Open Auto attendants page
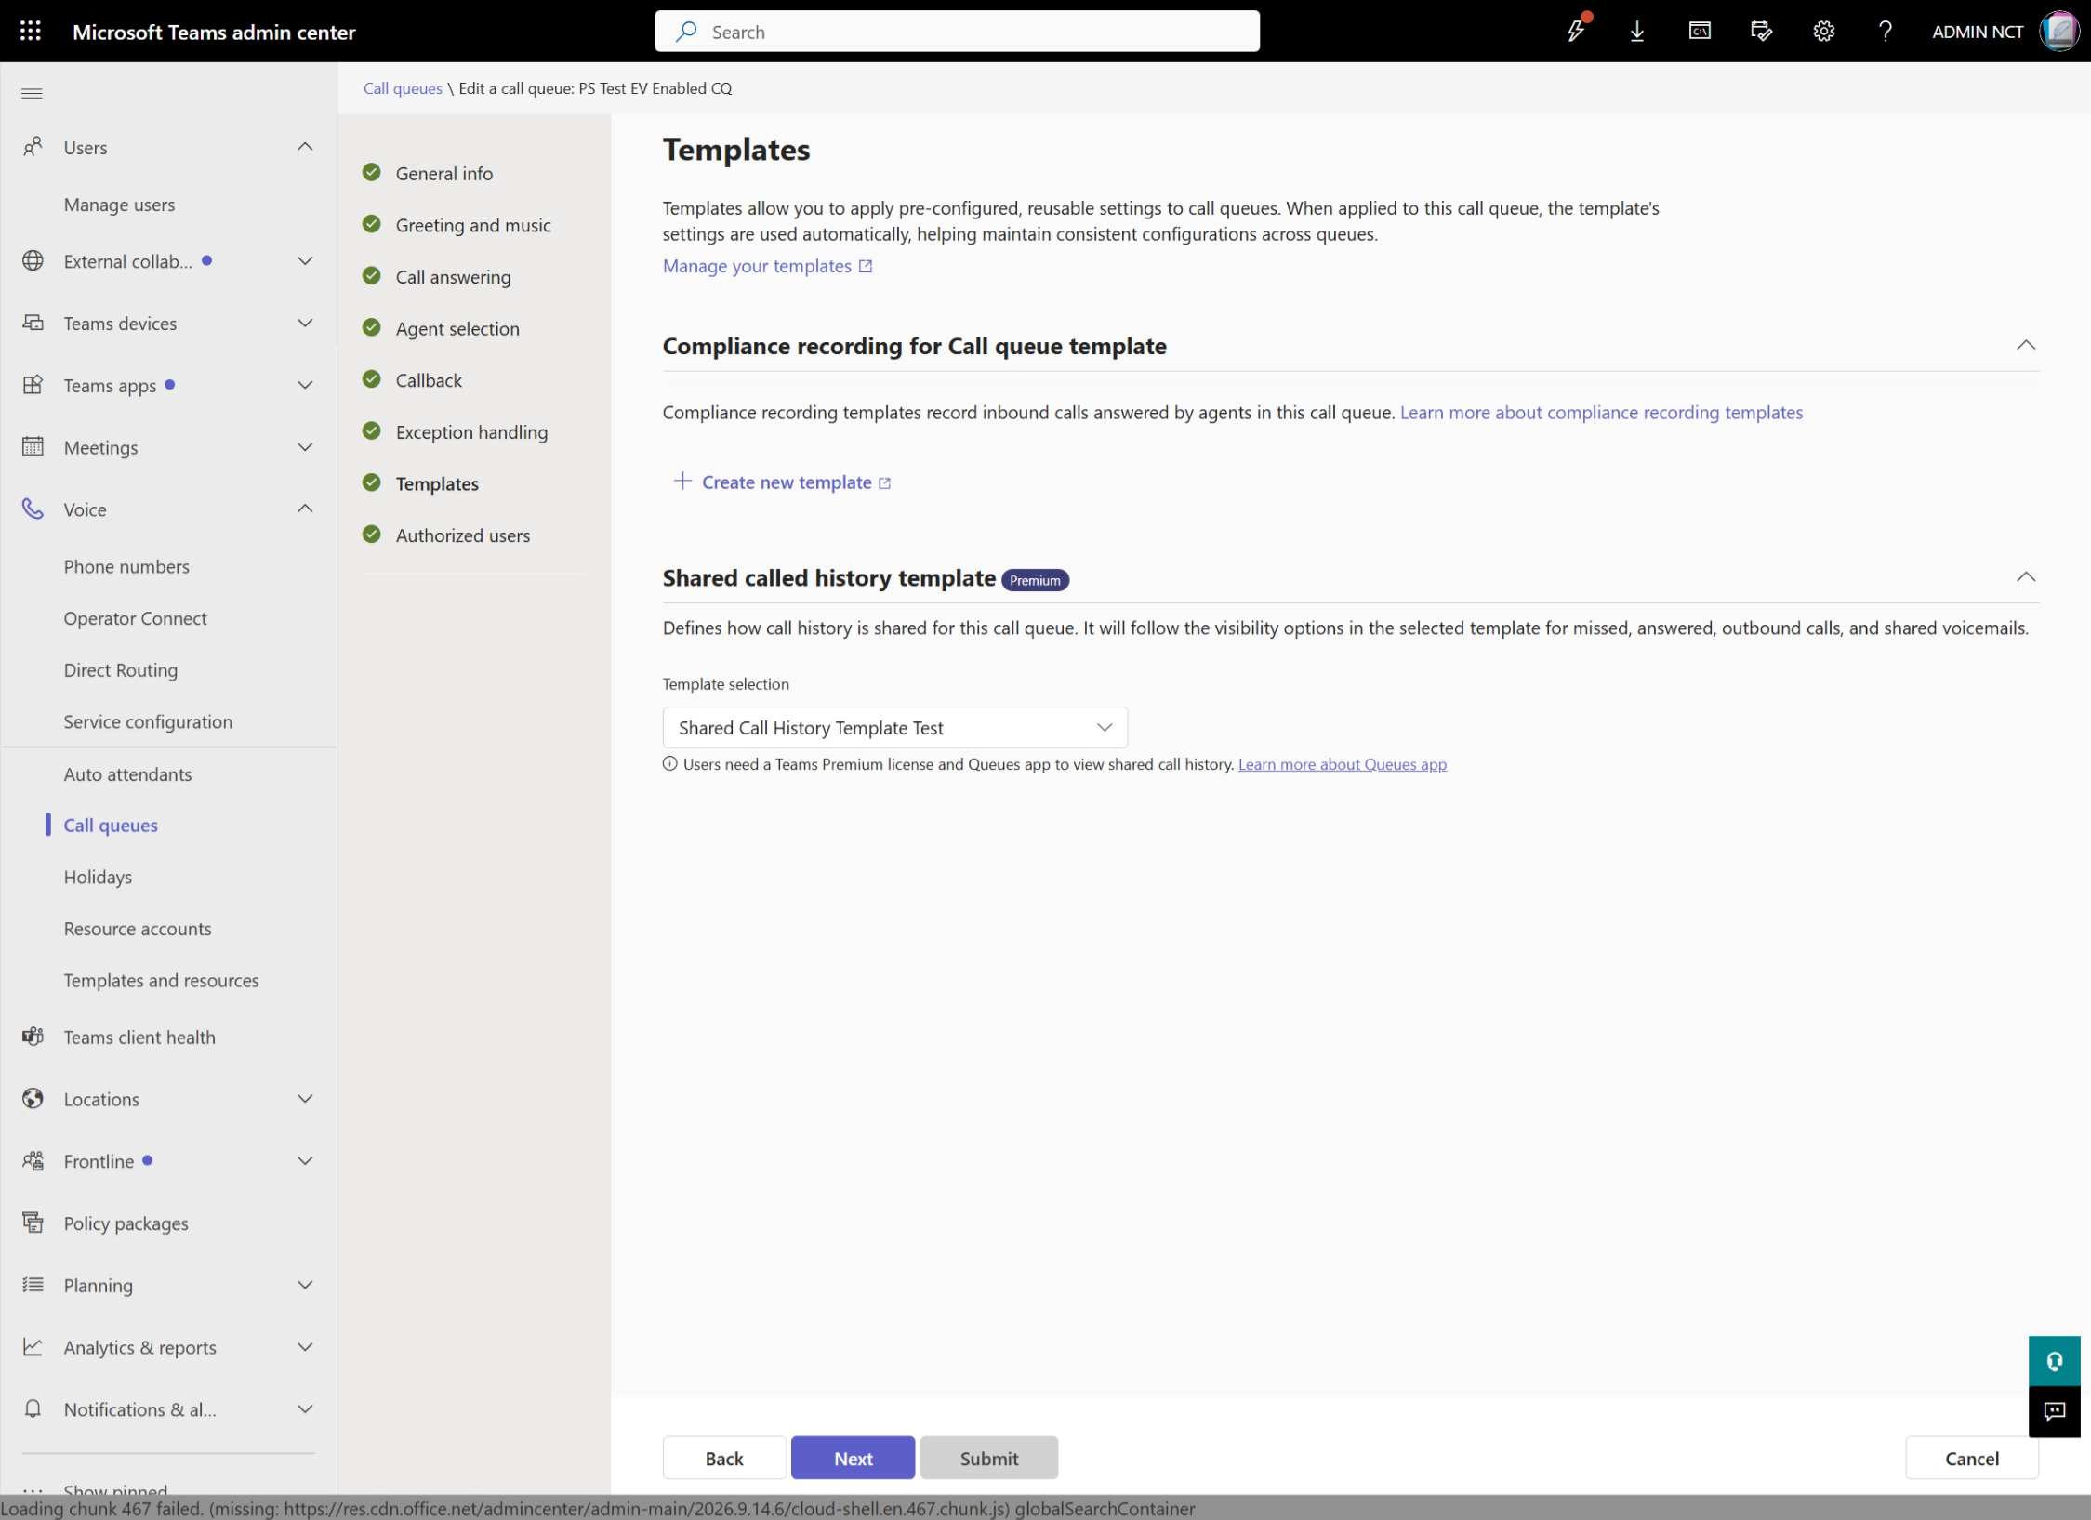The image size is (2091, 1520). tap(127, 774)
